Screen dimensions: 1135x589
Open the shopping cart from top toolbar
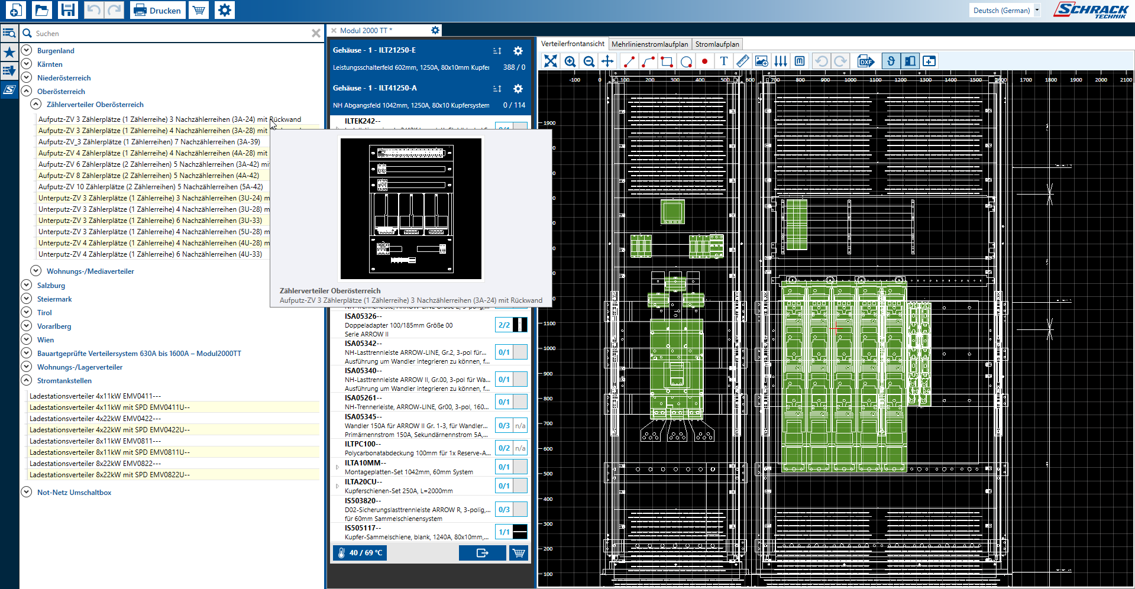199,10
